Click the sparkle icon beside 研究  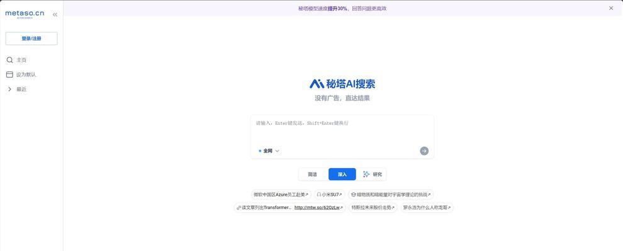click(x=366, y=174)
